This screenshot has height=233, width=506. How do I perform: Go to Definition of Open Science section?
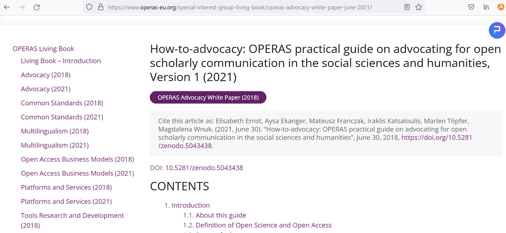[263, 225]
